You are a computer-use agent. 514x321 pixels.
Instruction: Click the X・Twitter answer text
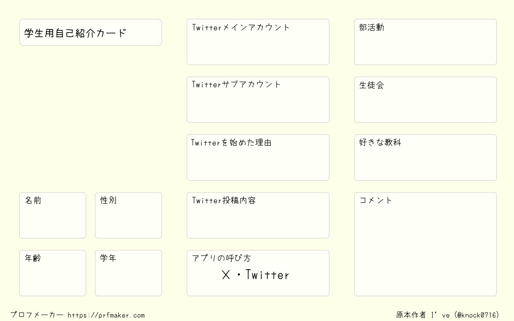[256, 275]
